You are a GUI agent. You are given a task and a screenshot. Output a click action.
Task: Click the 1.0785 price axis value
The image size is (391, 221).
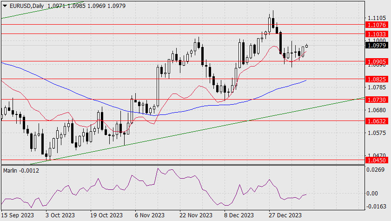point(377,87)
